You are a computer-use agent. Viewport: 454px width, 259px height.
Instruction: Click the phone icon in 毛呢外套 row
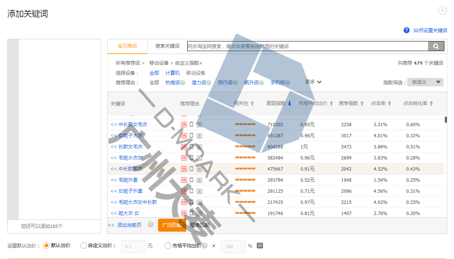coord(191,180)
